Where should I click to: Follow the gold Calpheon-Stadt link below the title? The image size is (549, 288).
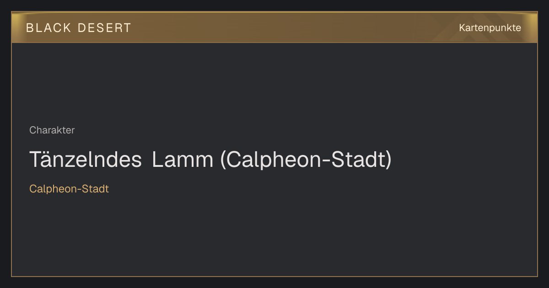pos(69,189)
